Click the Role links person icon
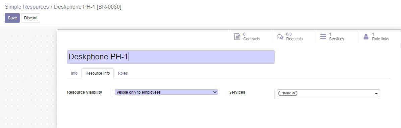This screenshot has height=128, width=401. pos(366,37)
